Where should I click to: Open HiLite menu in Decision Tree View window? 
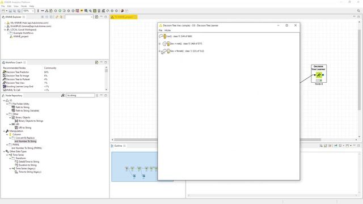(x=167, y=30)
